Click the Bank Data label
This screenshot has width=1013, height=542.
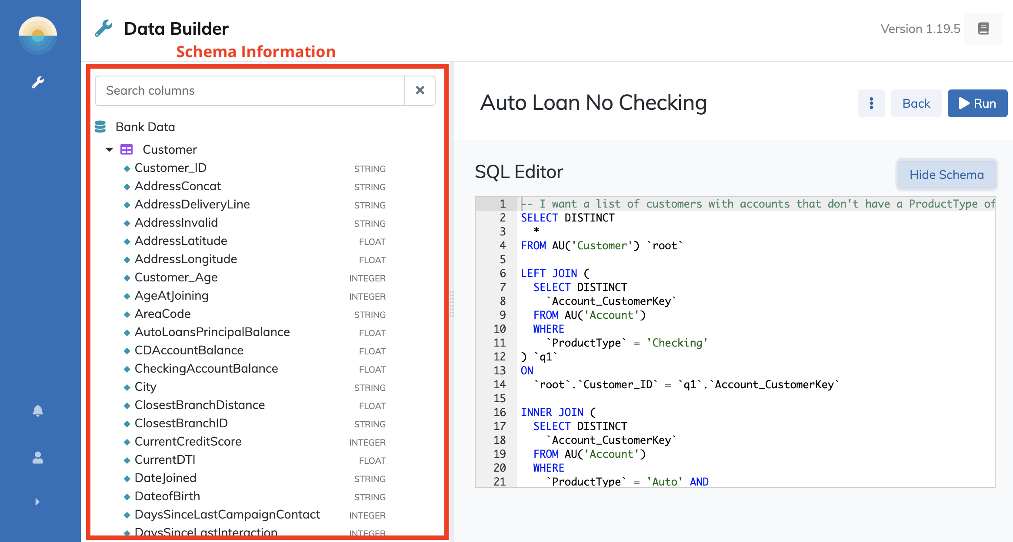click(145, 127)
